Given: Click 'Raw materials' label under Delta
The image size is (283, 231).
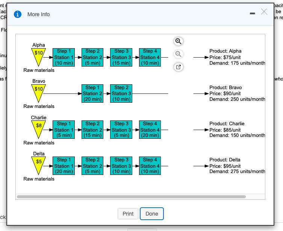Looking at the screenshot, I should point(39,179).
